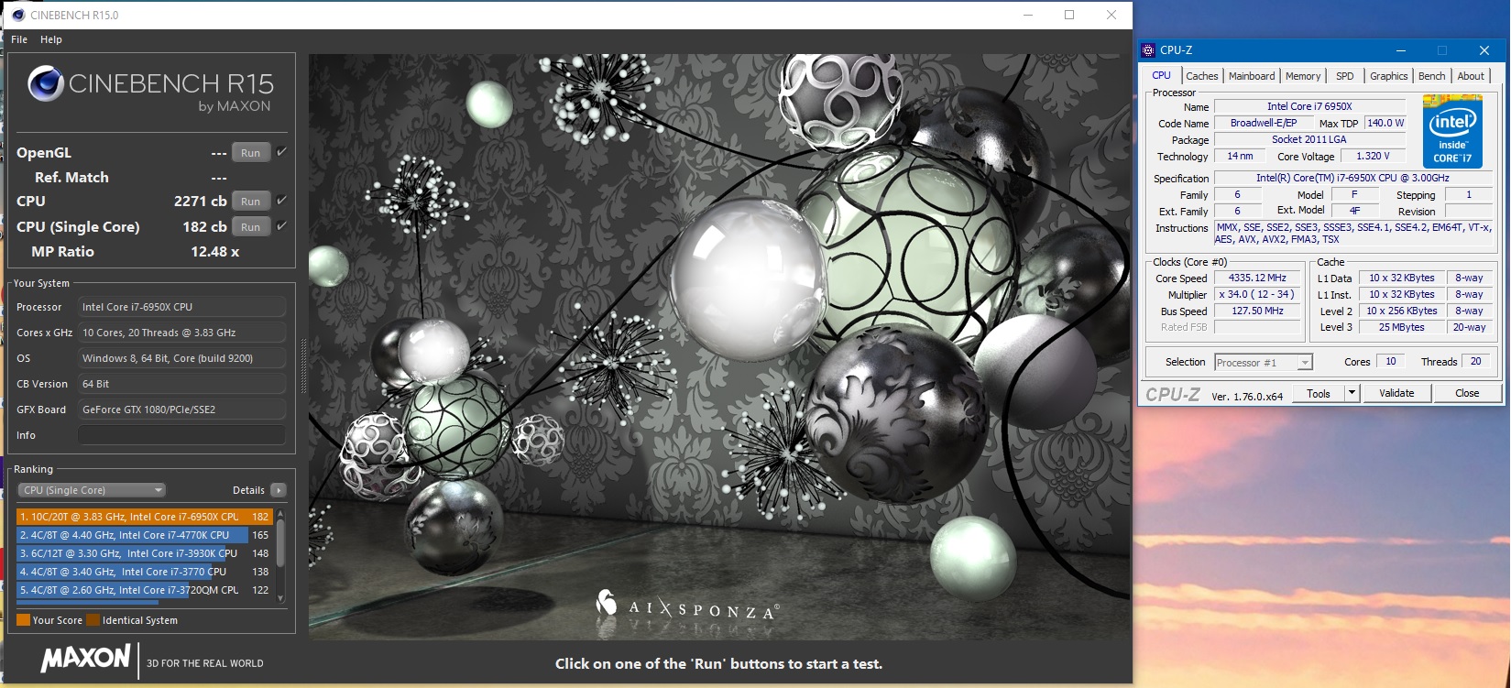Click the MAXON logo at the bottom left
This screenshot has width=1511, height=688.
(x=85, y=658)
